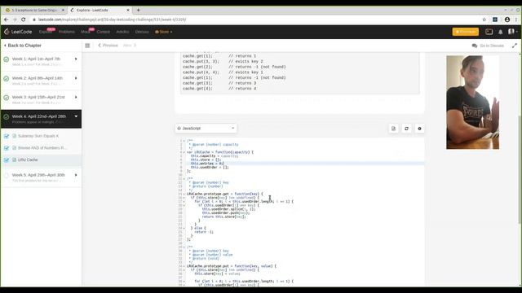The width and height of the screenshot is (522, 293).
Task: Open the Articles menu item
Action: click(122, 32)
